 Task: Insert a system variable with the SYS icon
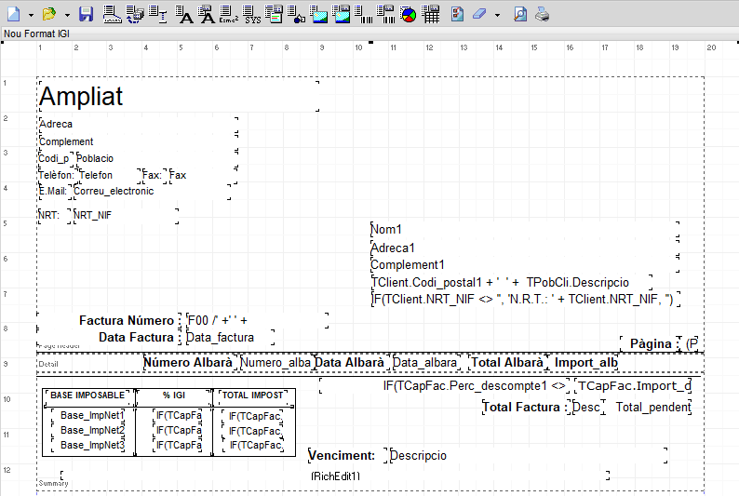[x=252, y=14]
